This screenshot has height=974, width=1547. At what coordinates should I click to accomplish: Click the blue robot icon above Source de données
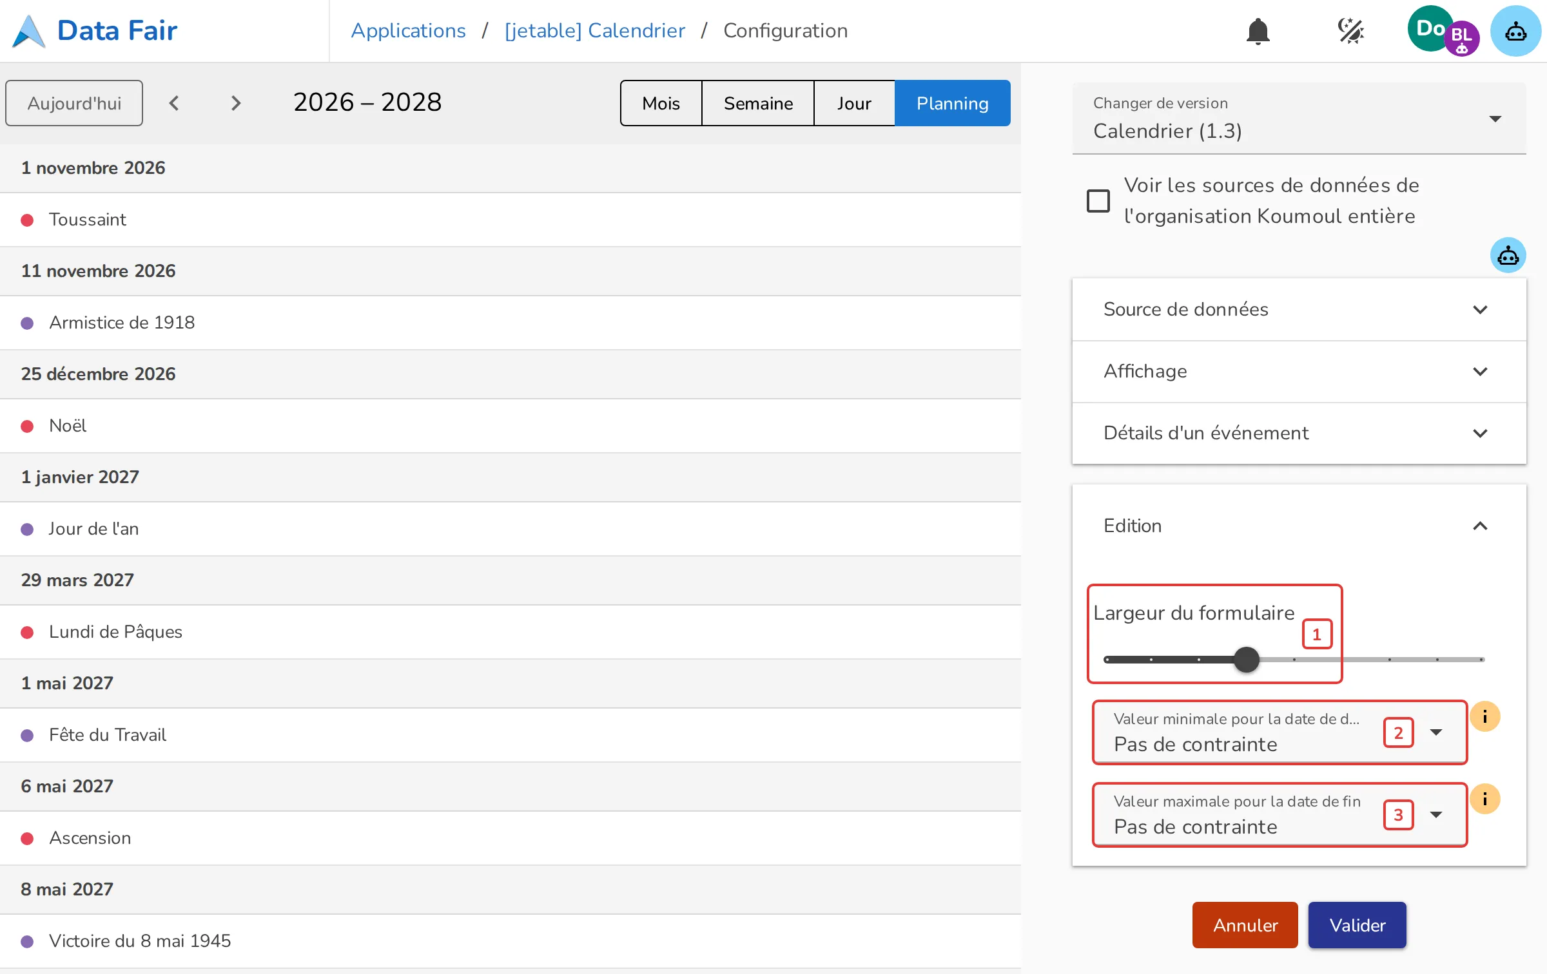click(1508, 256)
